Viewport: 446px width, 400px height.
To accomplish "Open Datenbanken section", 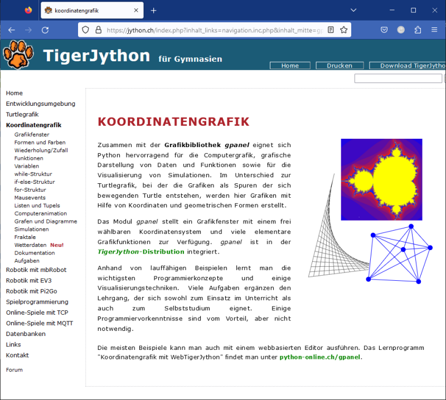I will (x=26, y=334).
